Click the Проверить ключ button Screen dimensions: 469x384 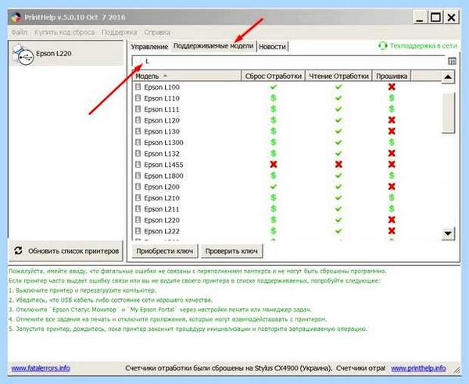point(231,251)
